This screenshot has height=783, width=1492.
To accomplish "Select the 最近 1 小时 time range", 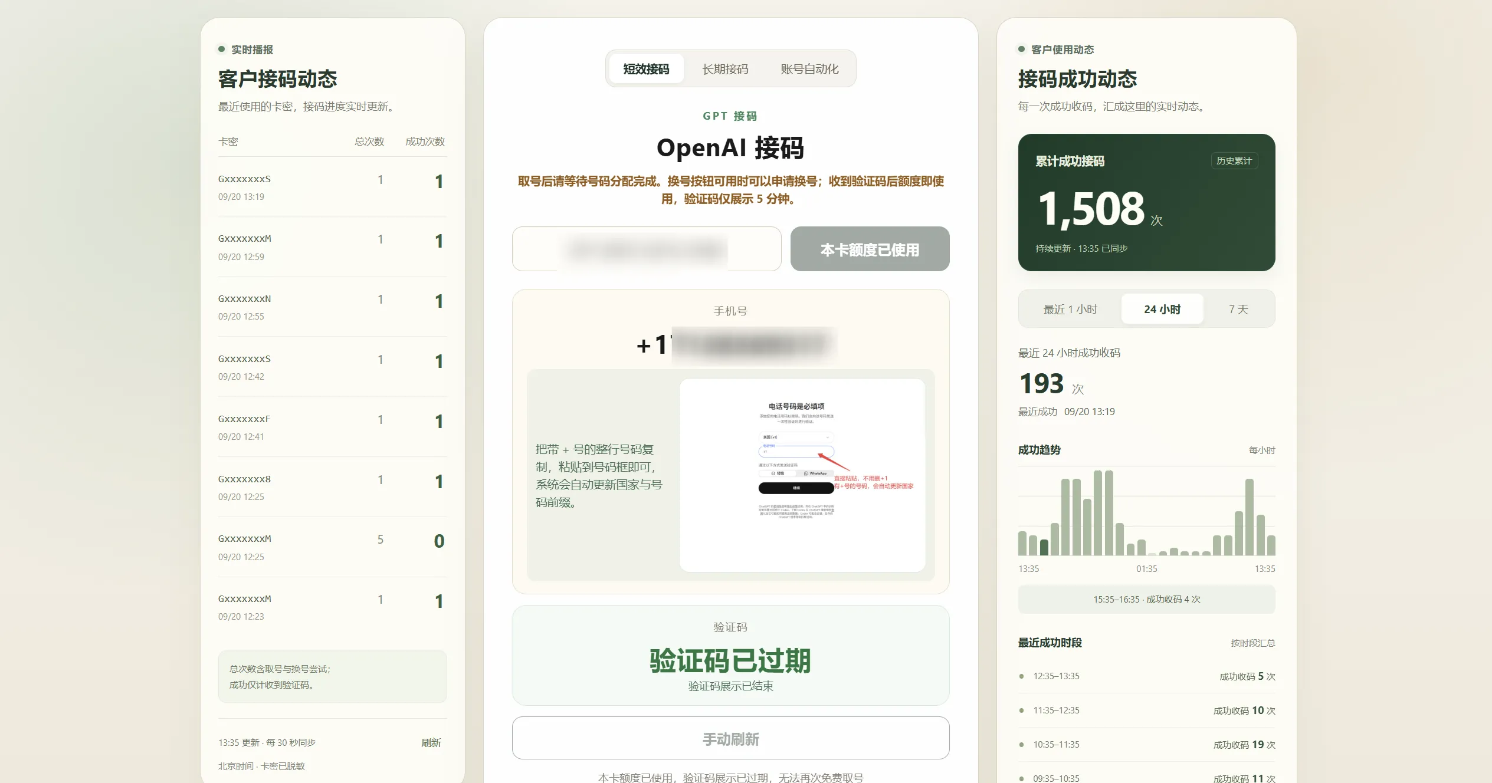I will click(1070, 310).
